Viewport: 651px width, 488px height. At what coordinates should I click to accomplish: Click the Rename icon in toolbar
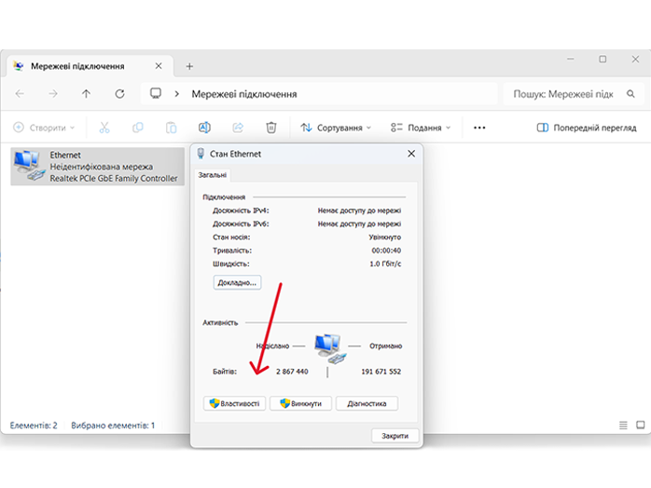point(204,128)
